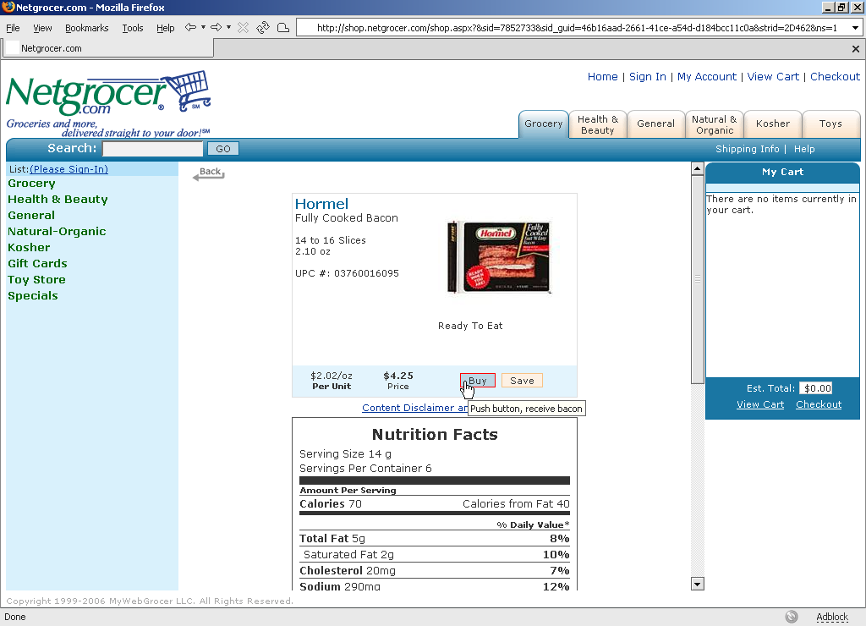Click the UPC # 03760016095 text

tap(347, 273)
